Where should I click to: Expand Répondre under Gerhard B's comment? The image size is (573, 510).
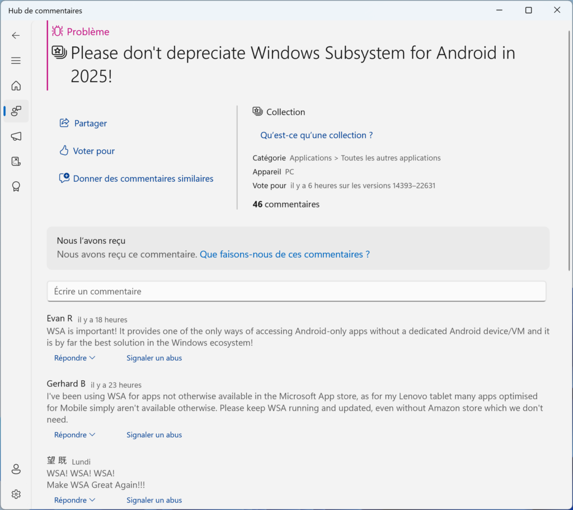coord(74,435)
